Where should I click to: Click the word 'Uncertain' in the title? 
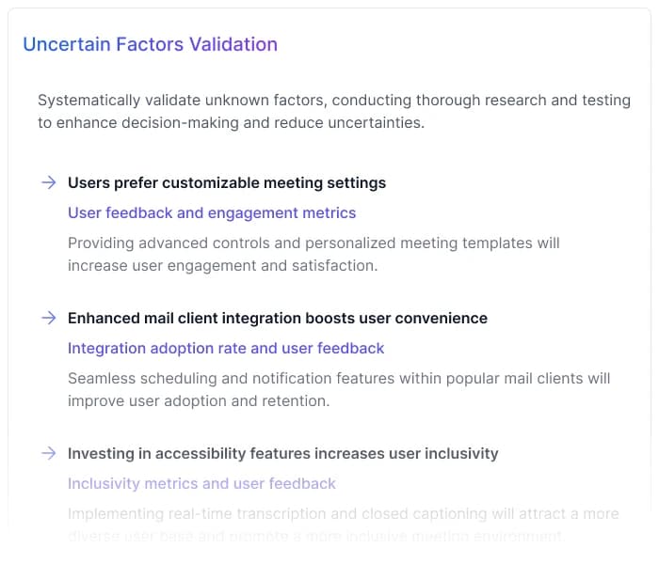[x=66, y=44]
